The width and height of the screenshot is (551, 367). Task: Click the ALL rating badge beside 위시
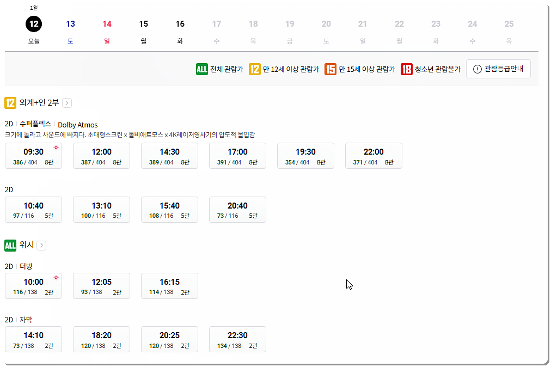click(x=9, y=245)
